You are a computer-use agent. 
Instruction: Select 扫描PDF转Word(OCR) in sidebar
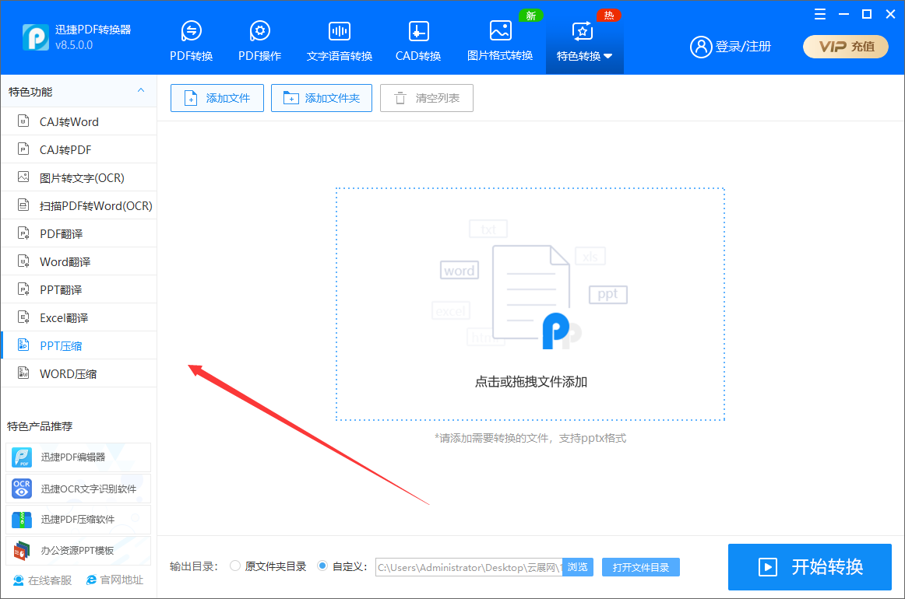[79, 206]
